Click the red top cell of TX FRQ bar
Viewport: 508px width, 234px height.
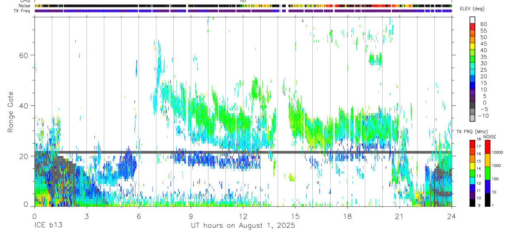(472, 144)
